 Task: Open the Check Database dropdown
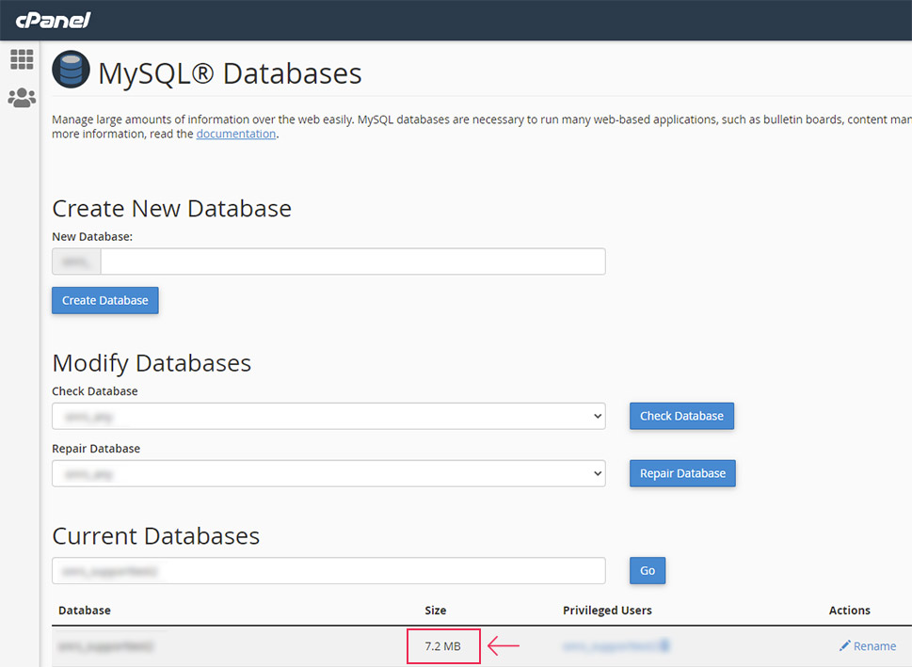coord(328,416)
